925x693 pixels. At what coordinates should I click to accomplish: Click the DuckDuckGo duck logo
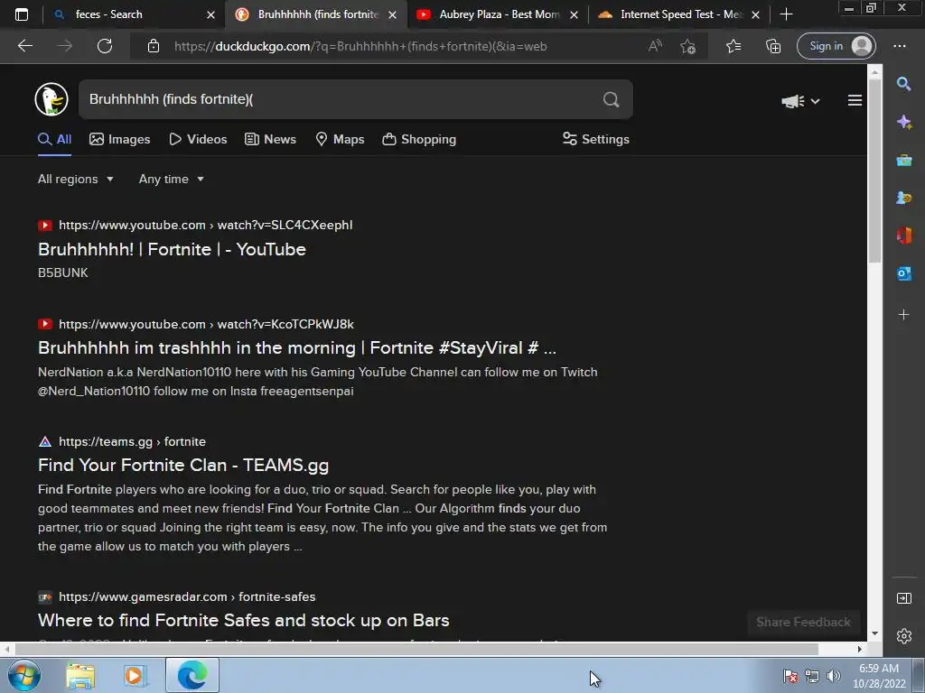tap(51, 99)
